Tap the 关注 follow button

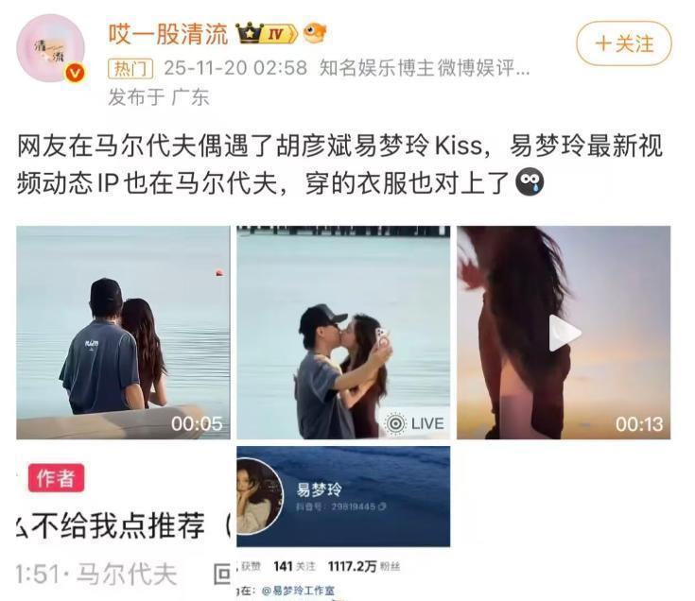(624, 43)
